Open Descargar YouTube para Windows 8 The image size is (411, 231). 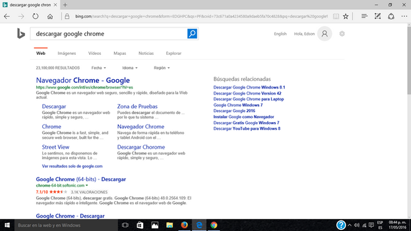click(x=247, y=129)
